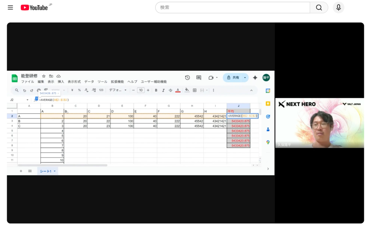The height and width of the screenshot is (227, 368).
Task: Open version history clock icon in Sheets
Action: click(188, 78)
